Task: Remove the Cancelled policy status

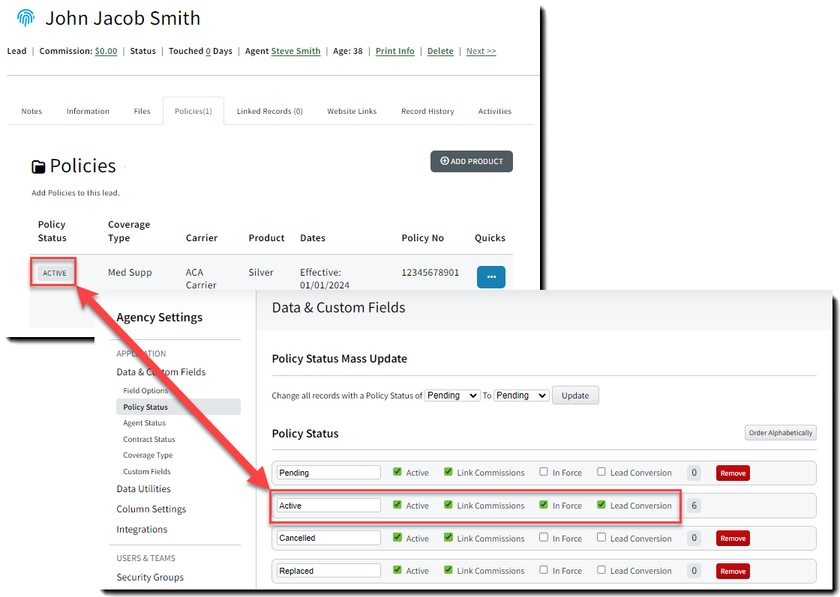Action: pyautogui.click(x=733, y=538)
